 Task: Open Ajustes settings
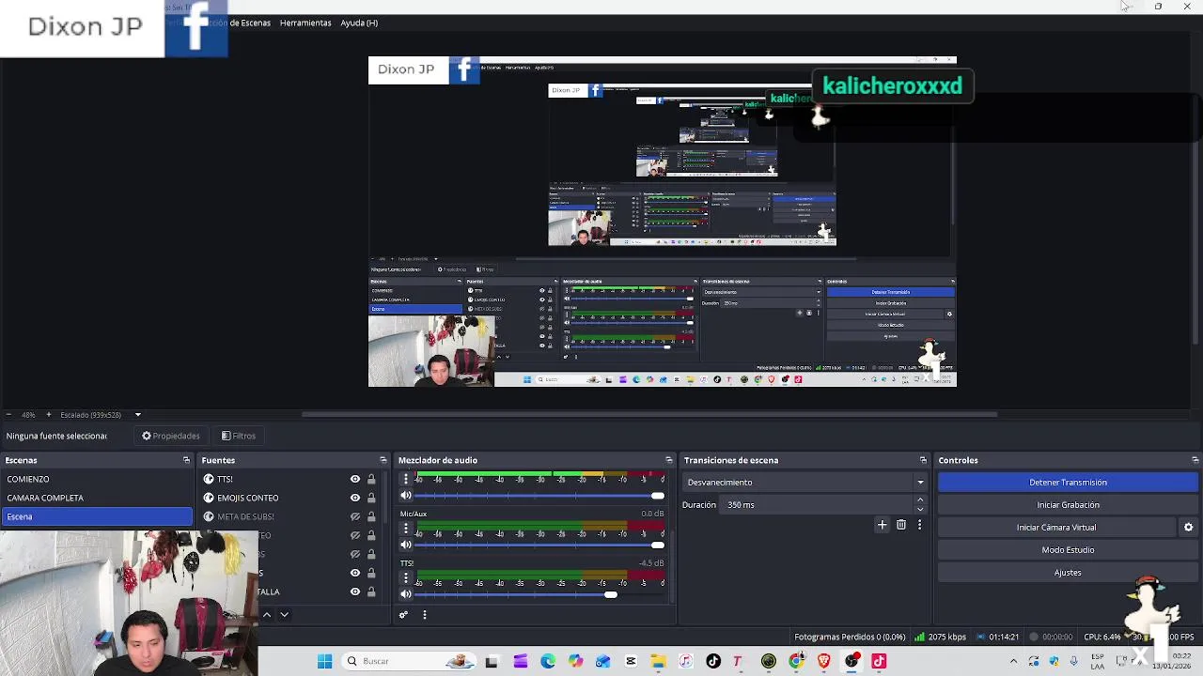1068,573
